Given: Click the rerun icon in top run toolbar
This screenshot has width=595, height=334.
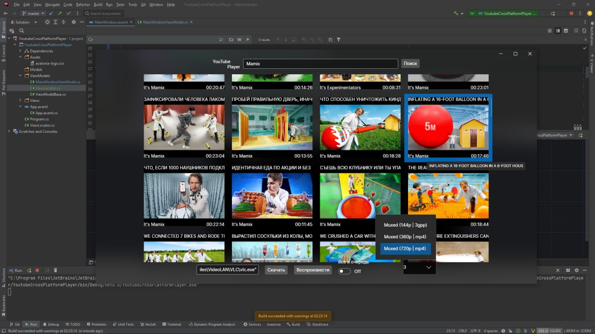Looking at the screenshot, I should tap(553, 13).
